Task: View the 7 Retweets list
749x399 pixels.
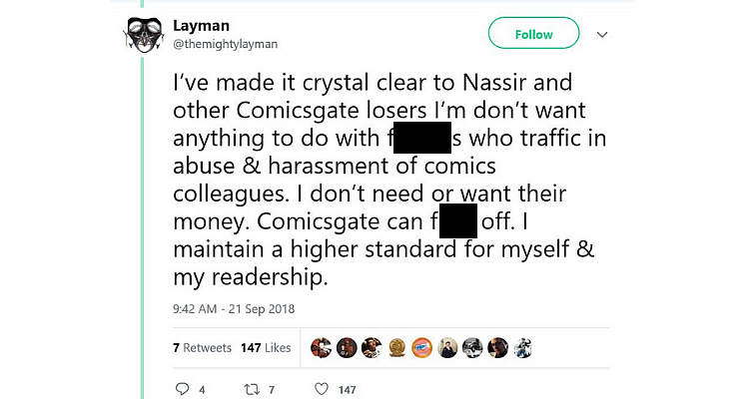Action: 202,348
